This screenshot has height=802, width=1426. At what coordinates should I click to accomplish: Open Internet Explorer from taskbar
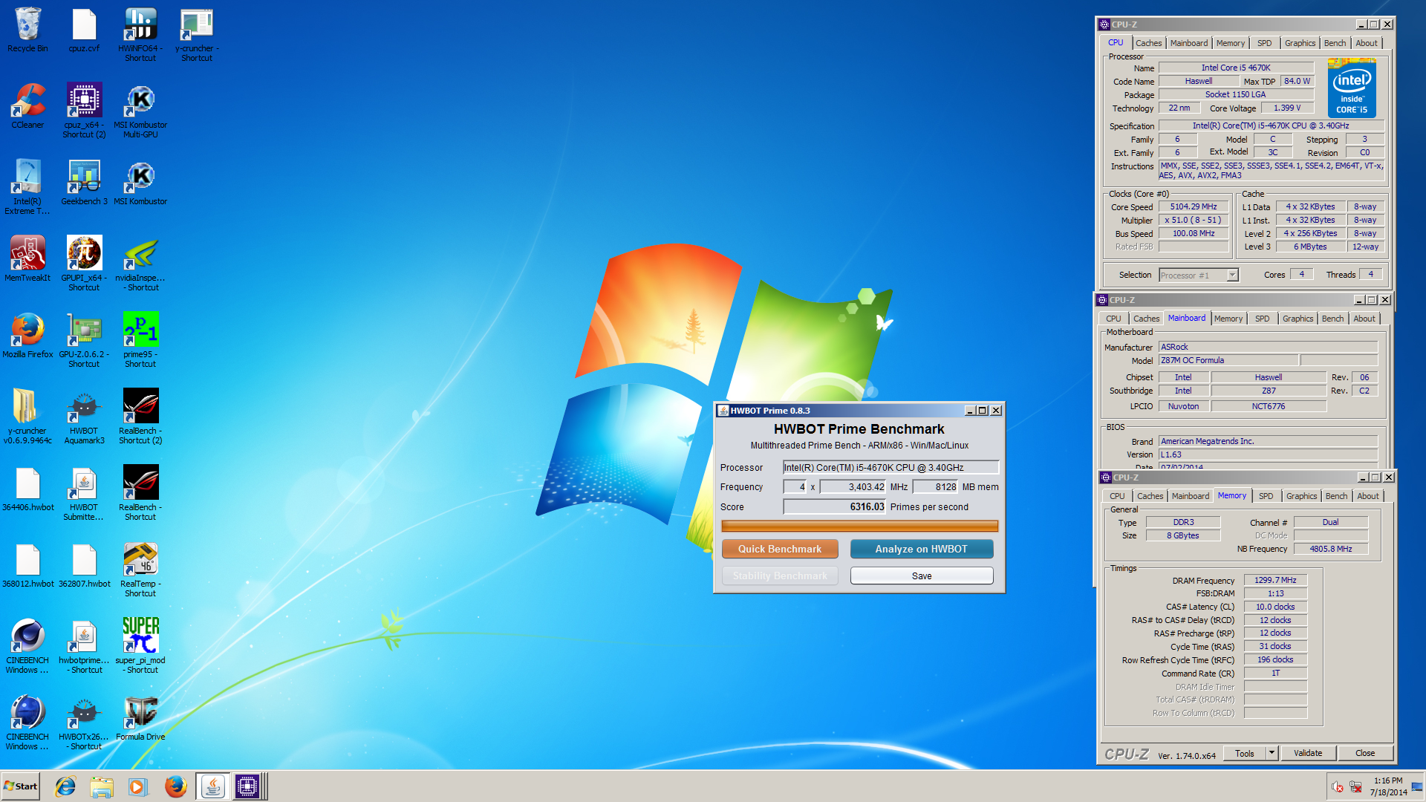pyautogui.click(x=65, y=786)
